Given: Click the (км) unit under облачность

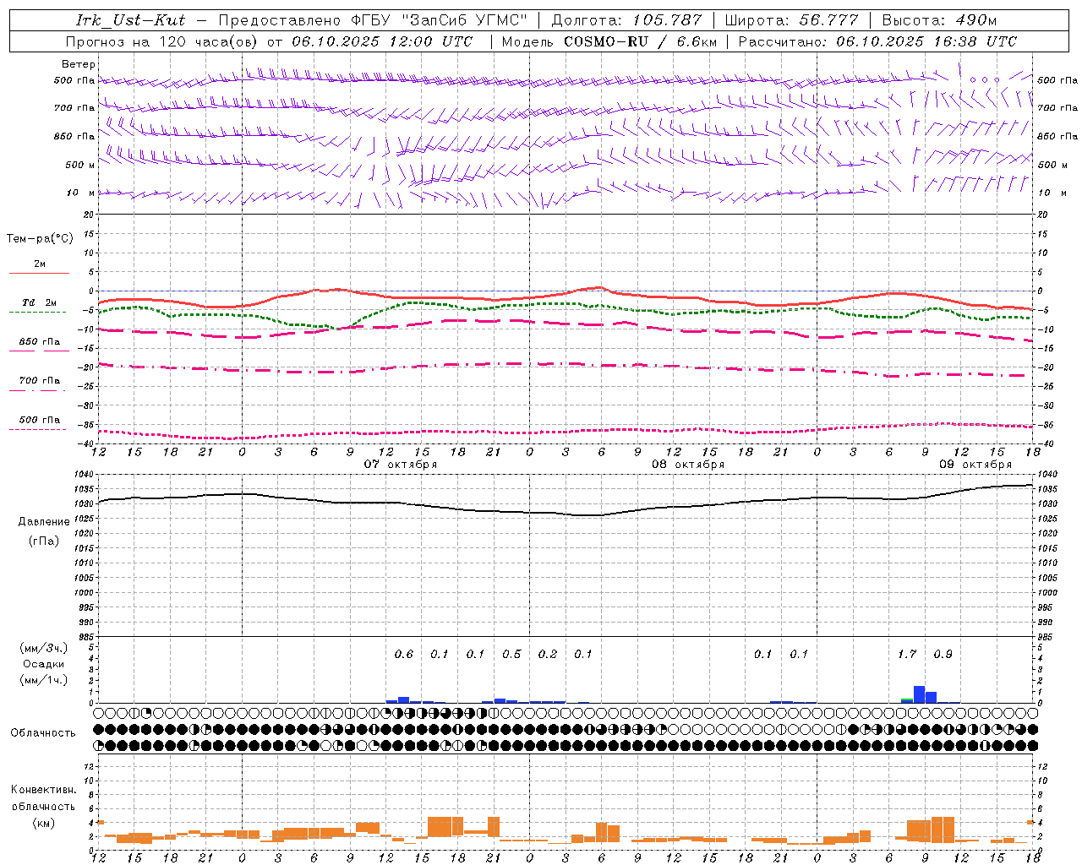Looking at the screenshot, I should tap(43, 823).
